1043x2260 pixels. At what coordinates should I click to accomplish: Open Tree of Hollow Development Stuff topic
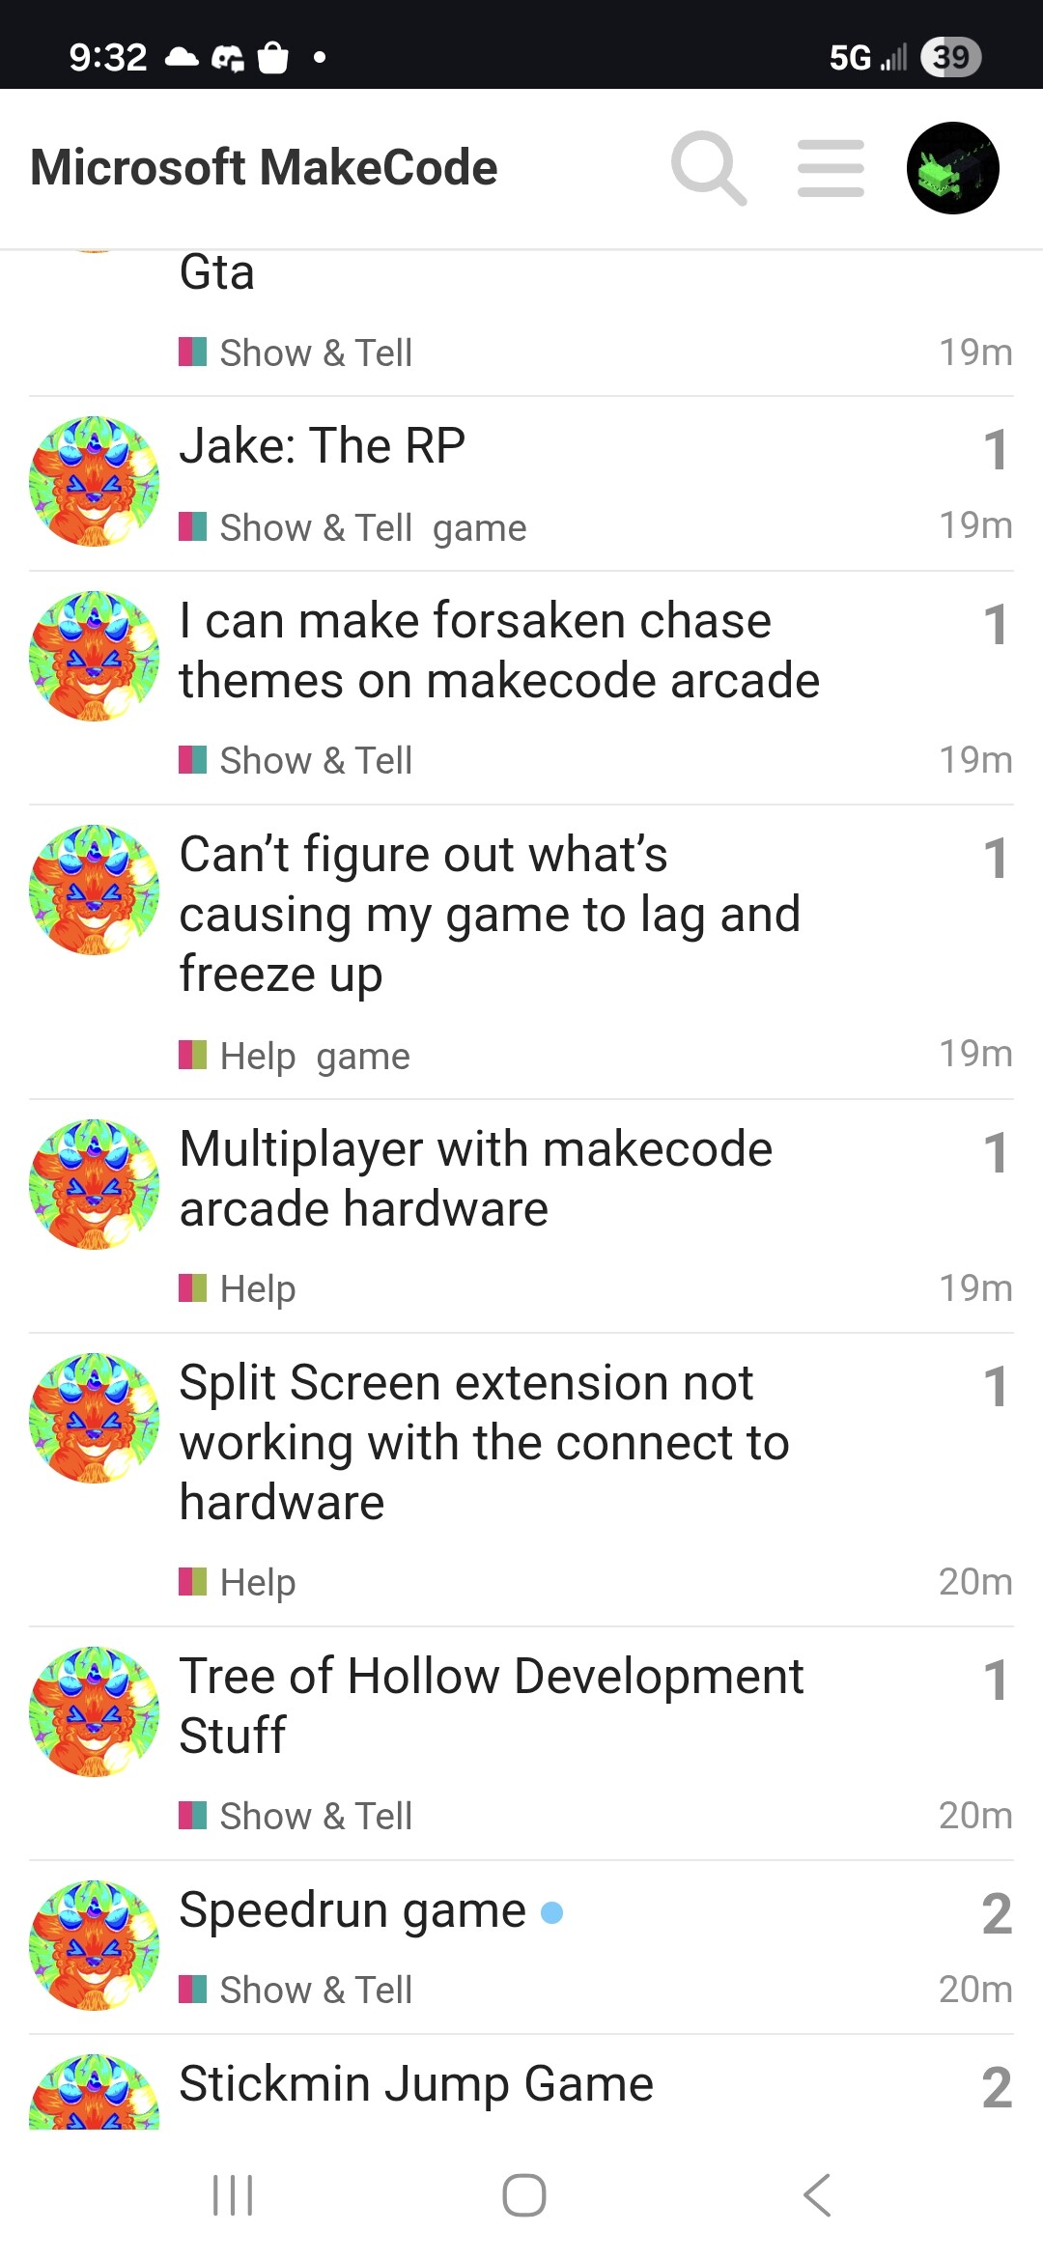coord(492,1706)
